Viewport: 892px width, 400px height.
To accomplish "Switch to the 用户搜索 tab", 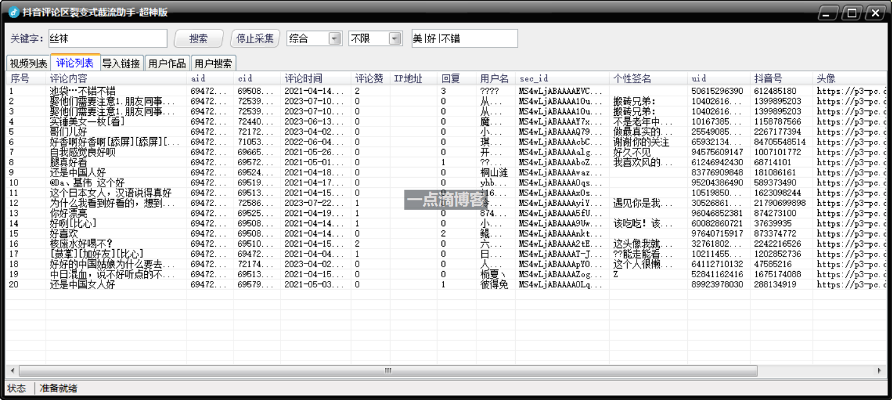I will [213, 63].
